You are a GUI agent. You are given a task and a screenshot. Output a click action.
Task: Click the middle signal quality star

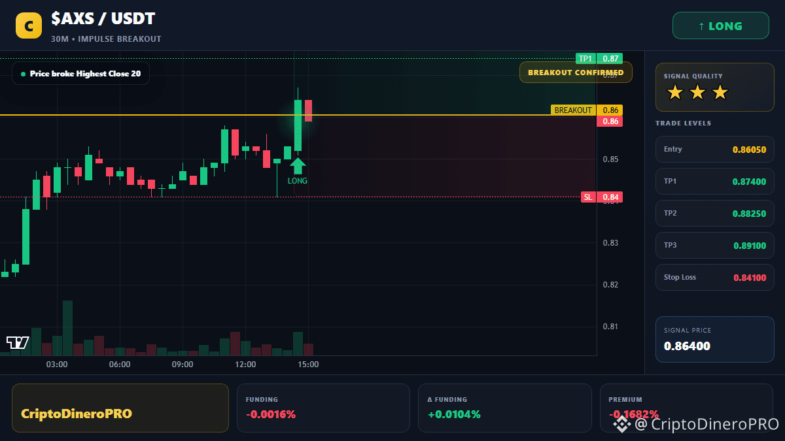(697, 93)
